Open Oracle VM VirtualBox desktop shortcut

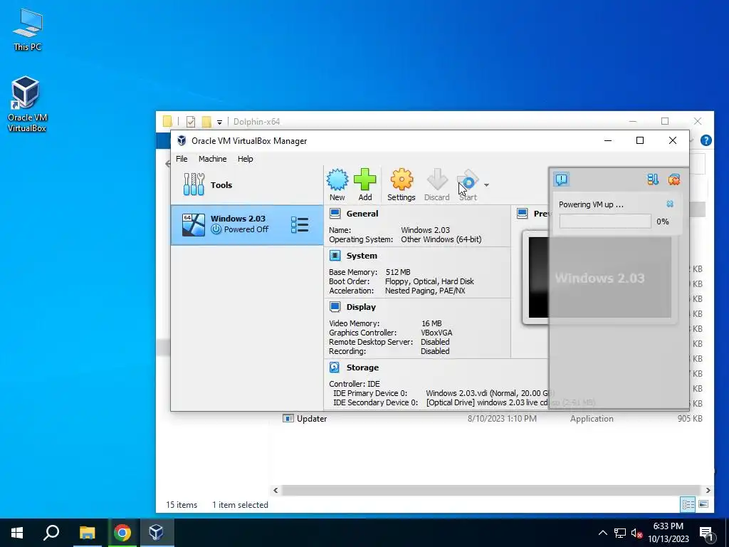[26, 104]
